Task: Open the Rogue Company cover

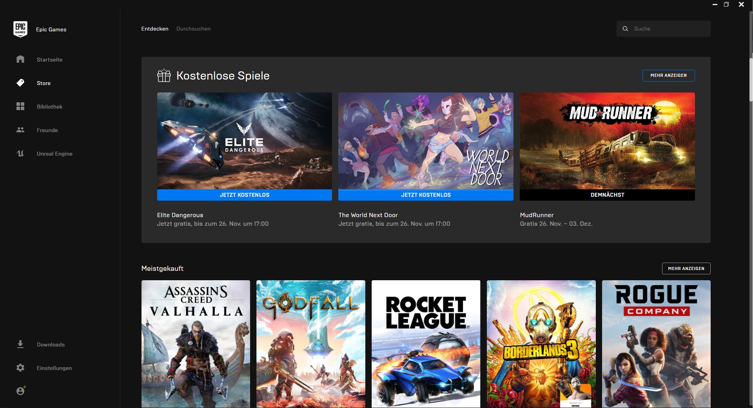Action: [x=656, y=344]
